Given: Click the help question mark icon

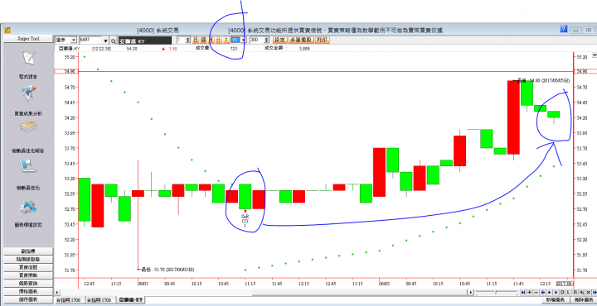Looking at the screenshot, I should (x=564, y=29).
